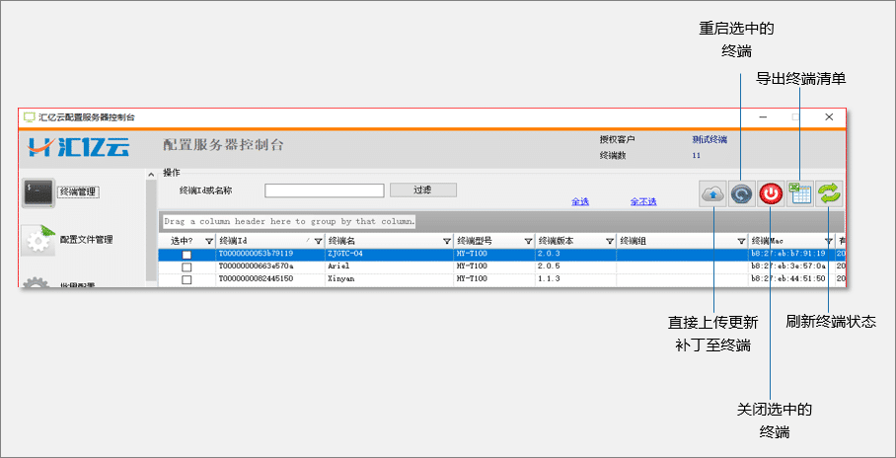896x458 pixels.
Task: Click the 全选 select all link
Action: pyautogui.click(x=580, y=202)
